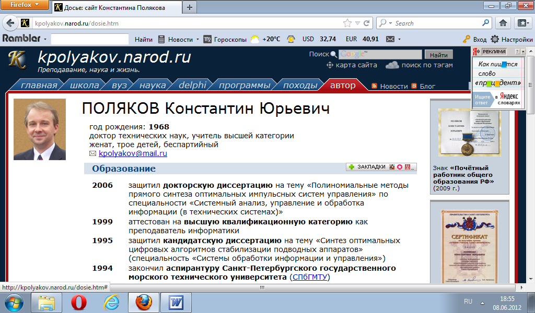This screenshot has height=313, width=535.
Task: Click the vertical scrollbar thumb
Action: pos(530,85)
